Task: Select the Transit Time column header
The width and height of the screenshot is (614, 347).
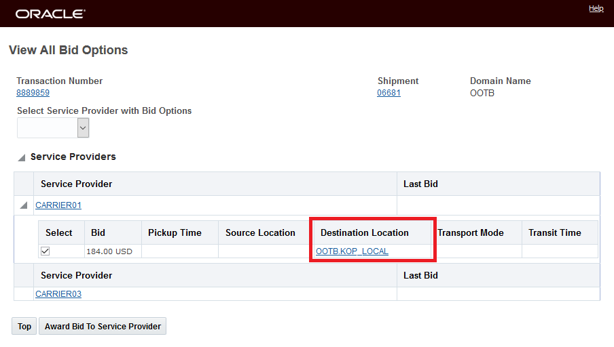Action: click(x=555, y=232)
